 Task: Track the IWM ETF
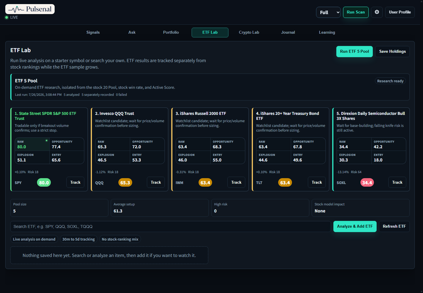point(236,182)
